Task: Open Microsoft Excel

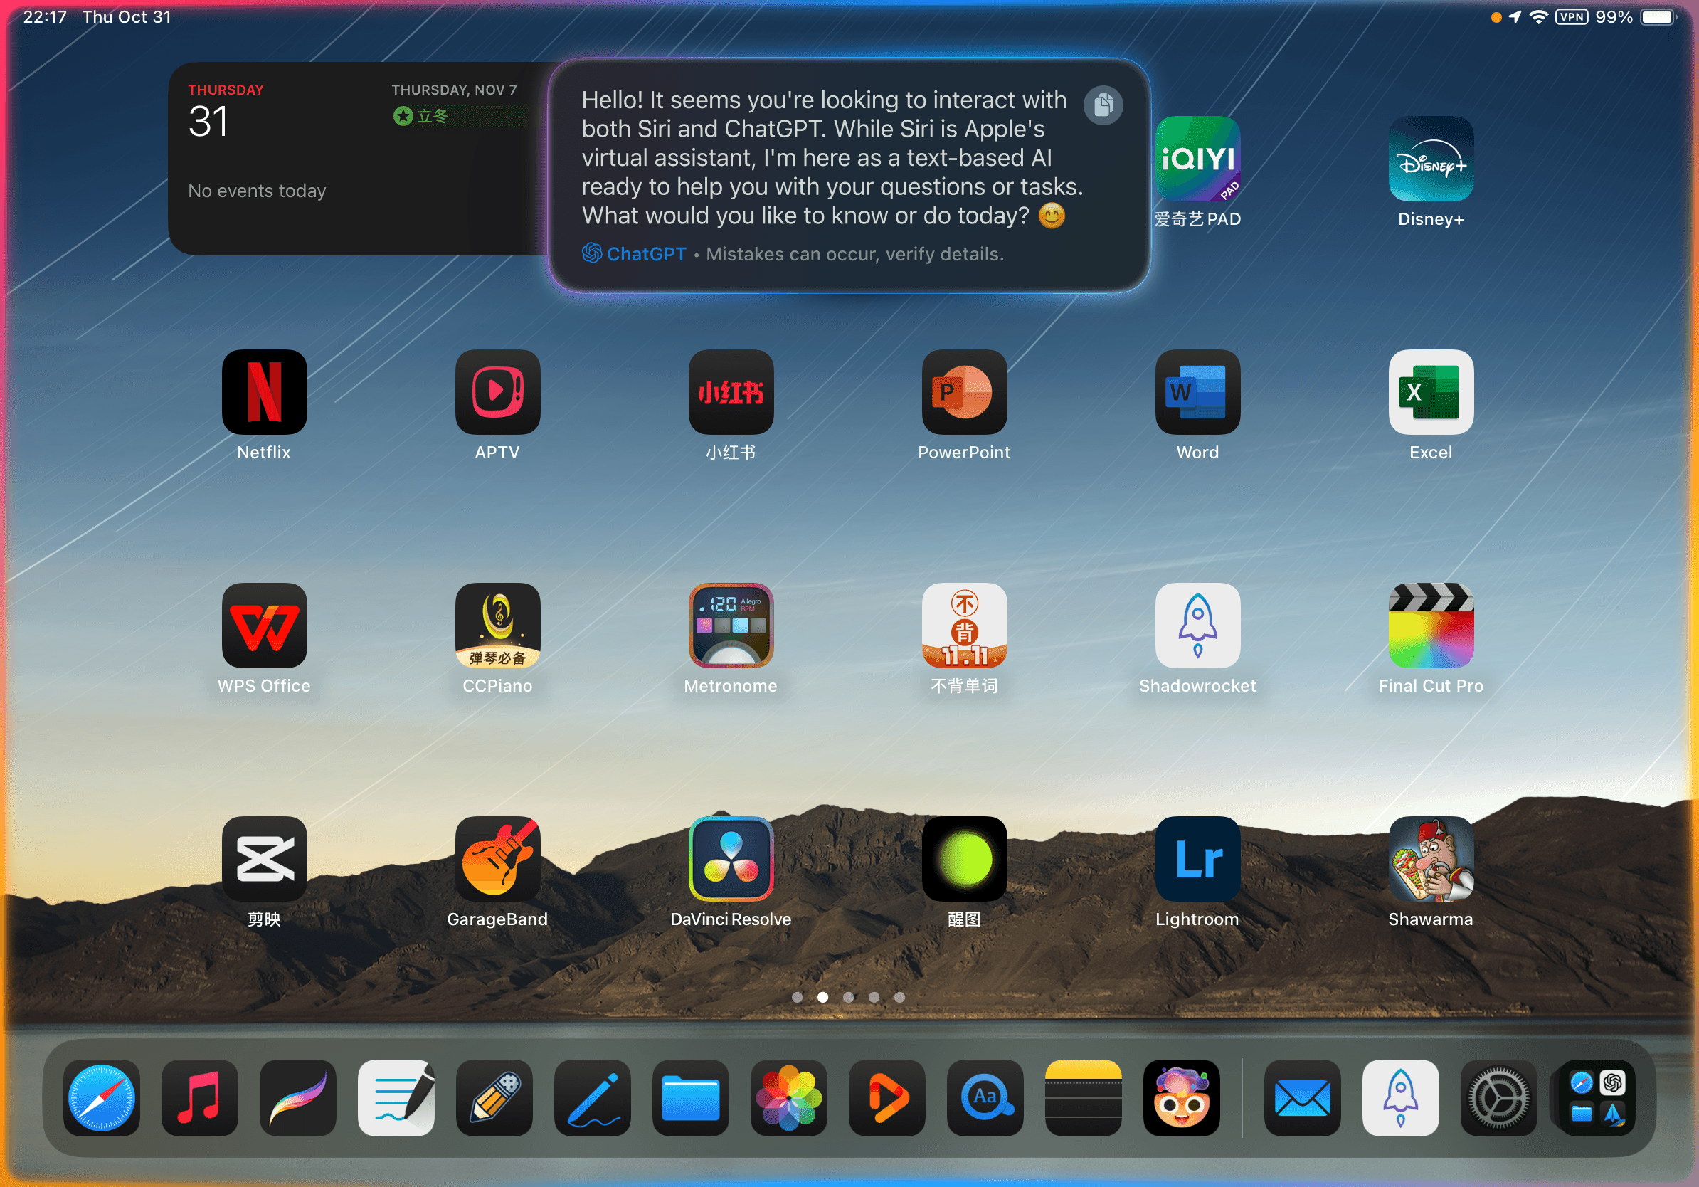Action: pos(1430,391)
